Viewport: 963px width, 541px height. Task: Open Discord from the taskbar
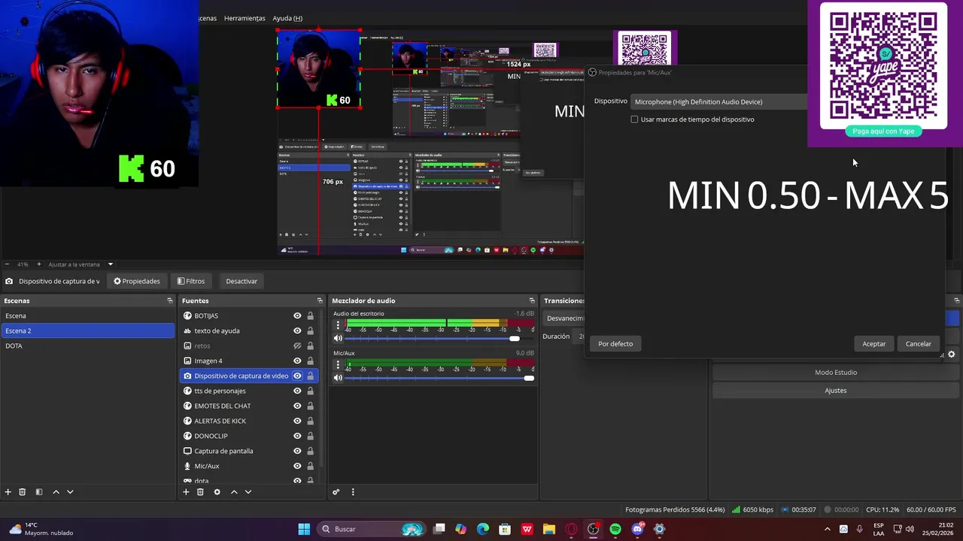[x=637, y=529]
